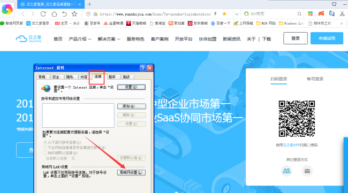Open the 天猫商城 bookmark

(x=137, y=24)
